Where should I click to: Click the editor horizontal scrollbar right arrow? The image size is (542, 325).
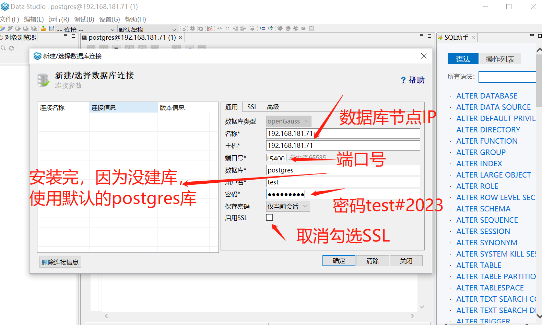(x=412, y=316)
